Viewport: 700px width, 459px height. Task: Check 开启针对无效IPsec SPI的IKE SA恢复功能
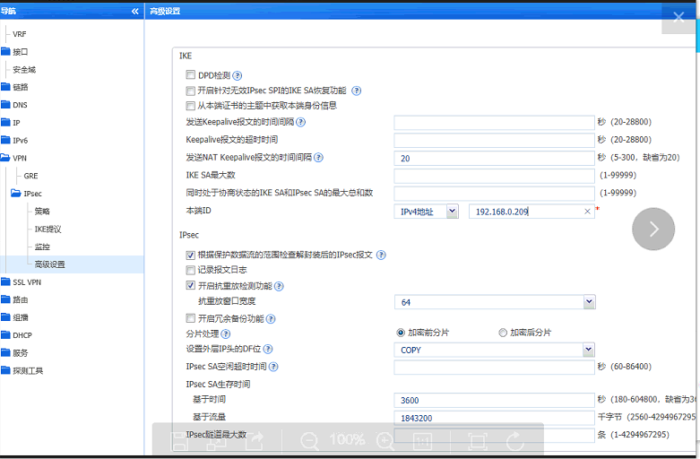(191, 91)
